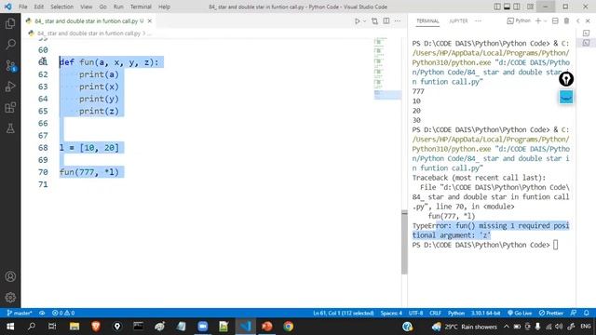Kill the terminal with trash icon
Image resolution: width=596 pixels, height=335 pixels.
[566, 20]
